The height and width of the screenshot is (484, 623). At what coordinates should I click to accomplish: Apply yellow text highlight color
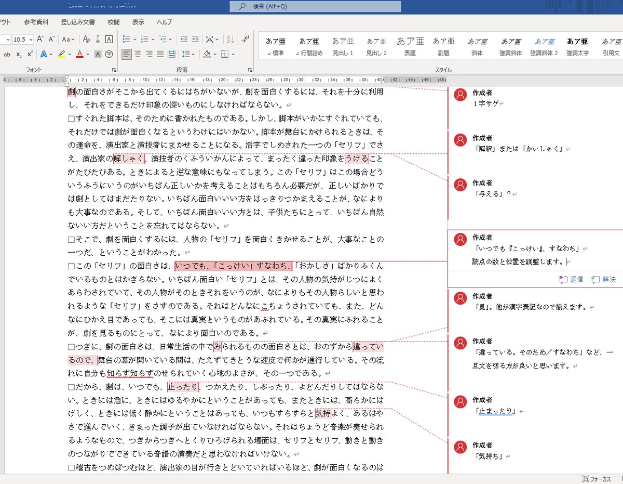pos(61,54)
